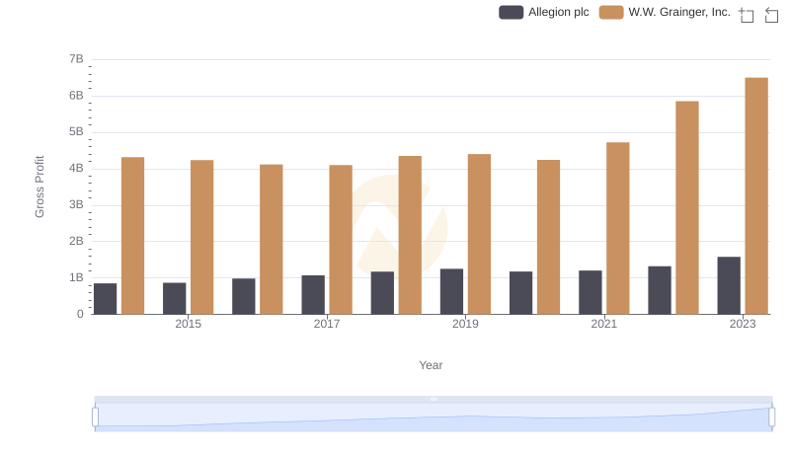
Task: Click the 4B y-axis label
Action: tap(76, 168)
